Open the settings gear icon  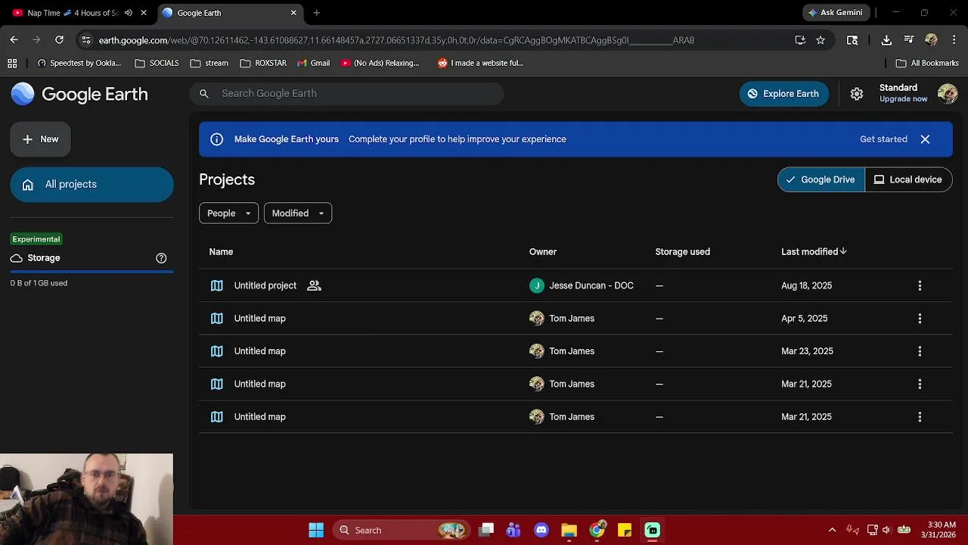pyautogui.click(x=857, y=94)
